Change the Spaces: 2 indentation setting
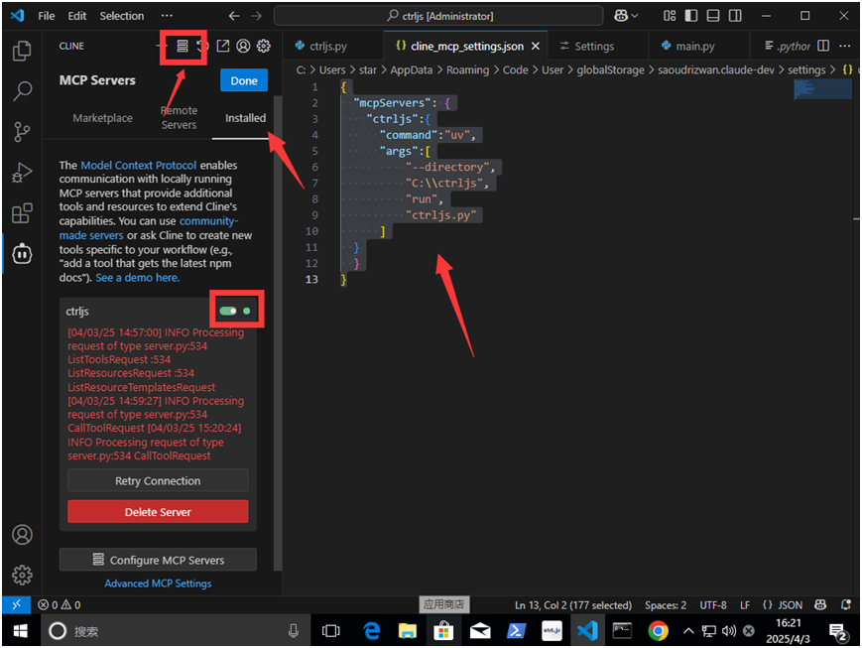The image size is (862, 648). [666, 605]
